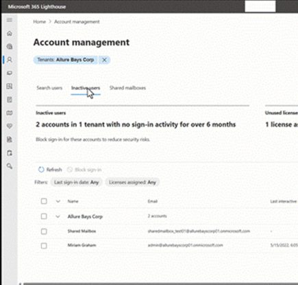Viewport: 298px width, 285px height.
Task: Go to Home breadcrumb link
Action: click(40, 22)
